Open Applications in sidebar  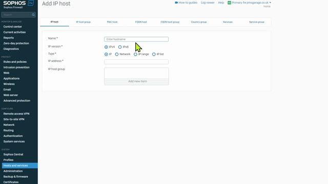(11, 78)
